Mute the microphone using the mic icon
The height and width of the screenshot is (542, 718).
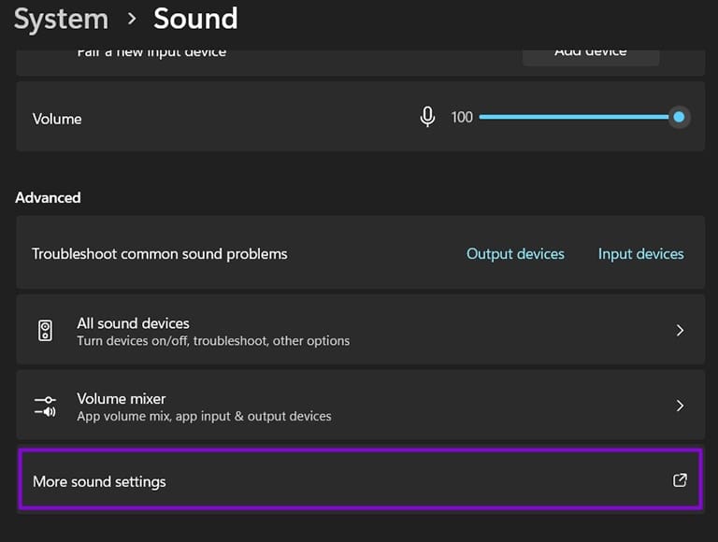tap(427, 117)
